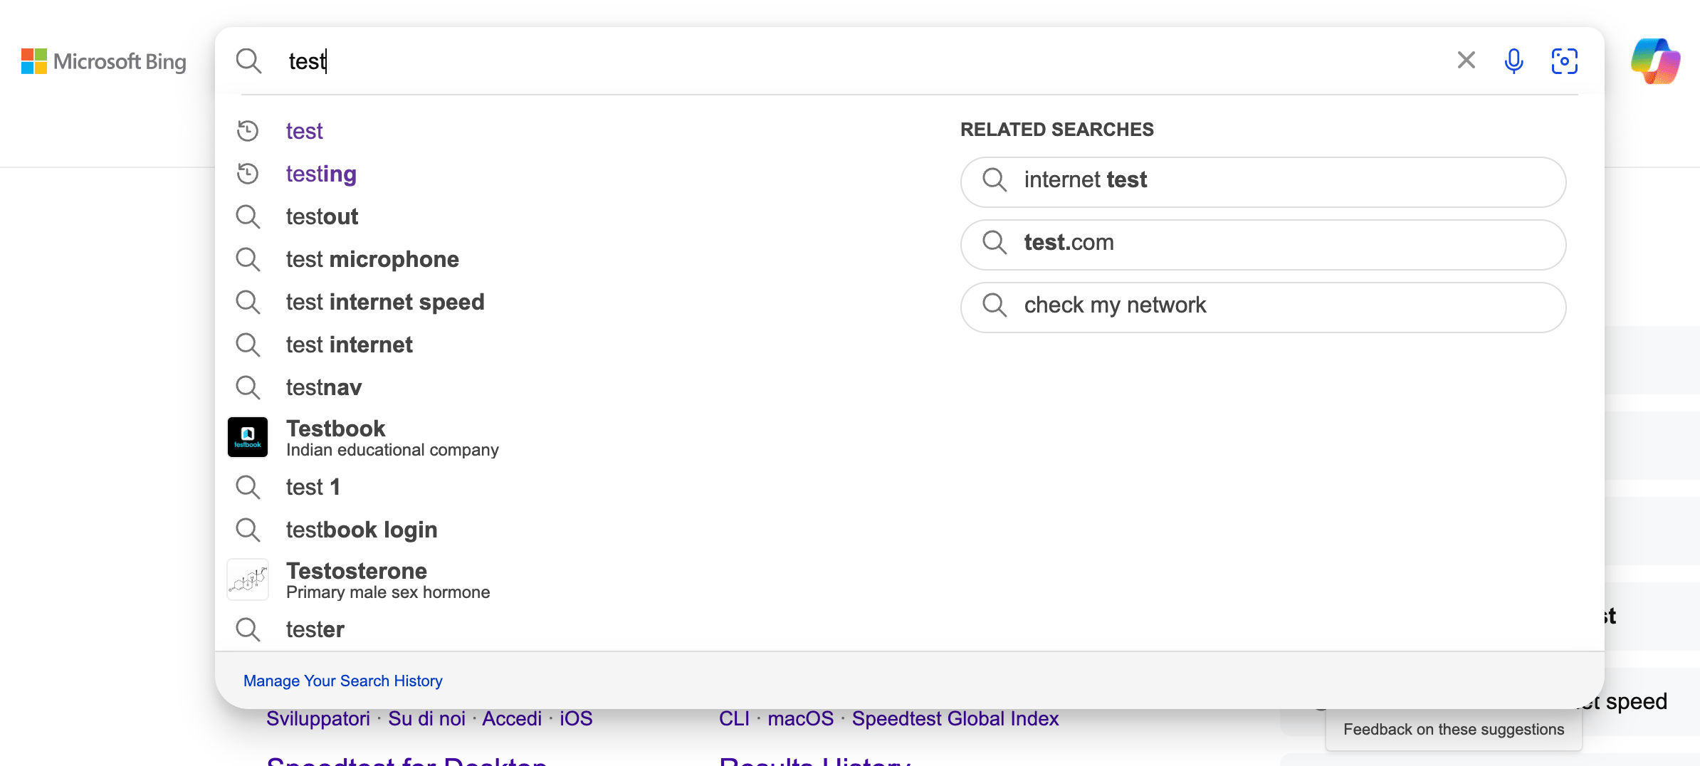Click the Accedi footer link
Image resolution: width=1700 pixels, height=766 pixels.
point(512,718)
